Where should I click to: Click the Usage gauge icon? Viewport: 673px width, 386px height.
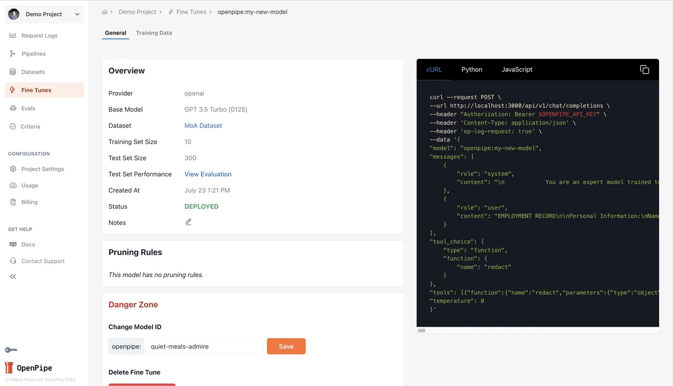tap(13, 185)
